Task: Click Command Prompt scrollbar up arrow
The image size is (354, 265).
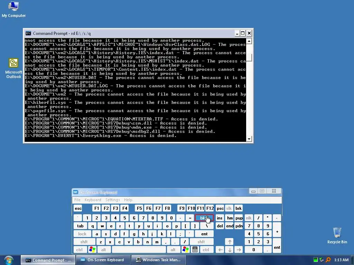Action: point(249,41)
